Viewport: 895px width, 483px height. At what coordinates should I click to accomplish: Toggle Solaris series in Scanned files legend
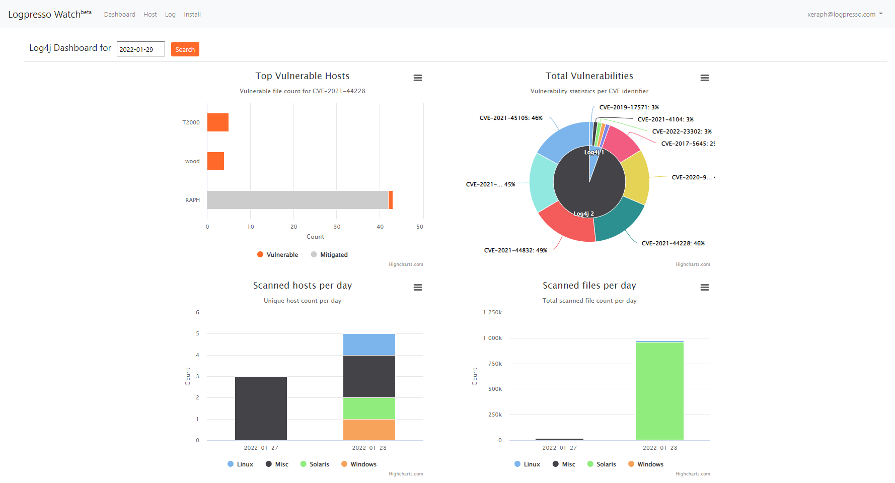coord(602,464)
